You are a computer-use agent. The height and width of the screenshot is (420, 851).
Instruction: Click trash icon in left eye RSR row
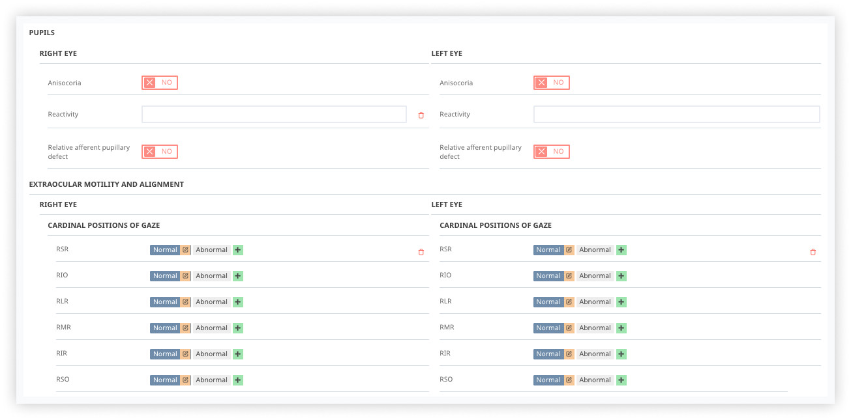813,252
